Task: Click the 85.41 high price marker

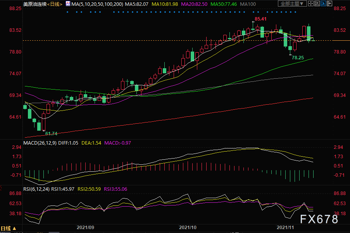Action: [260, 19]
